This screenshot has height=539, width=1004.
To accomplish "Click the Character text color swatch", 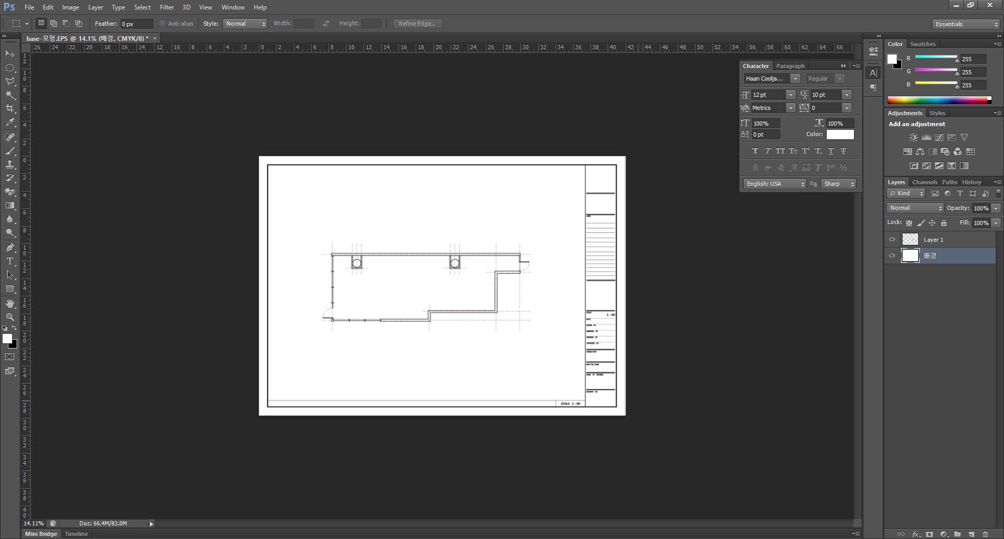I will point(840,134).
